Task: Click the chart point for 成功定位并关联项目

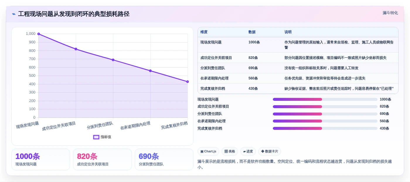Action: (x=76, y=49)
